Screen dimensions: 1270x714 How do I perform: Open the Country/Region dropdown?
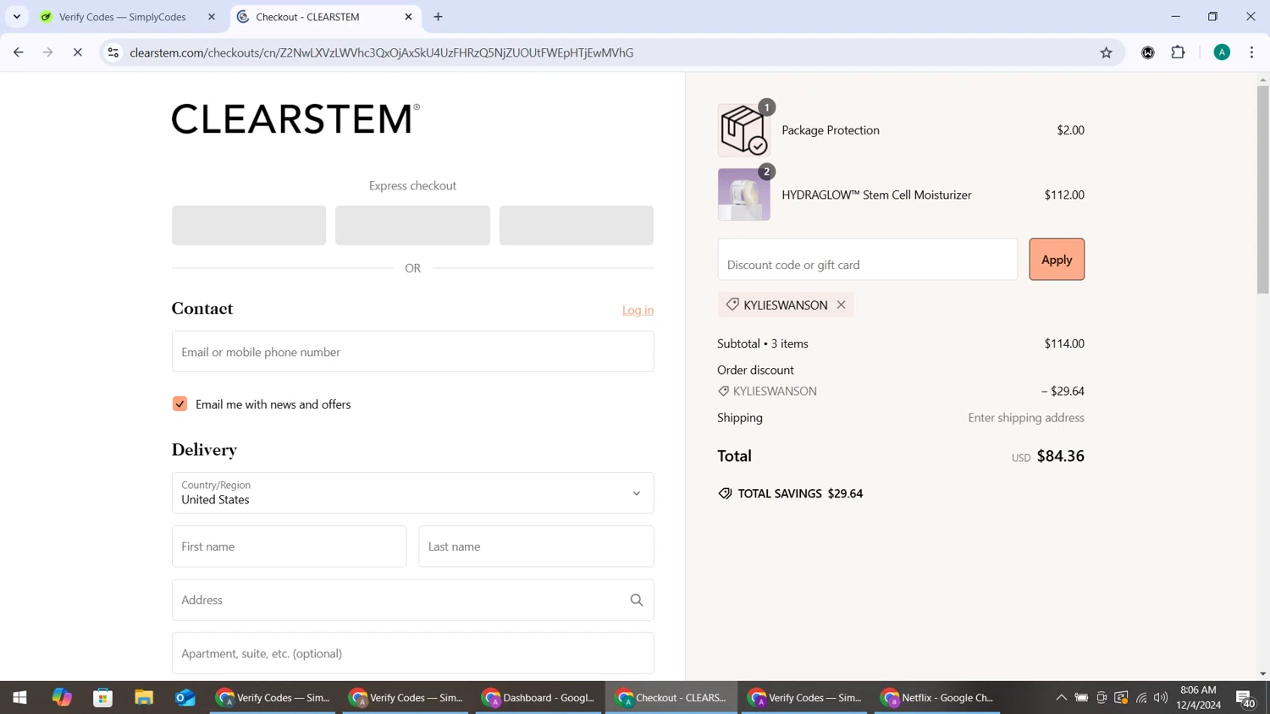click(x=412, y=492)
